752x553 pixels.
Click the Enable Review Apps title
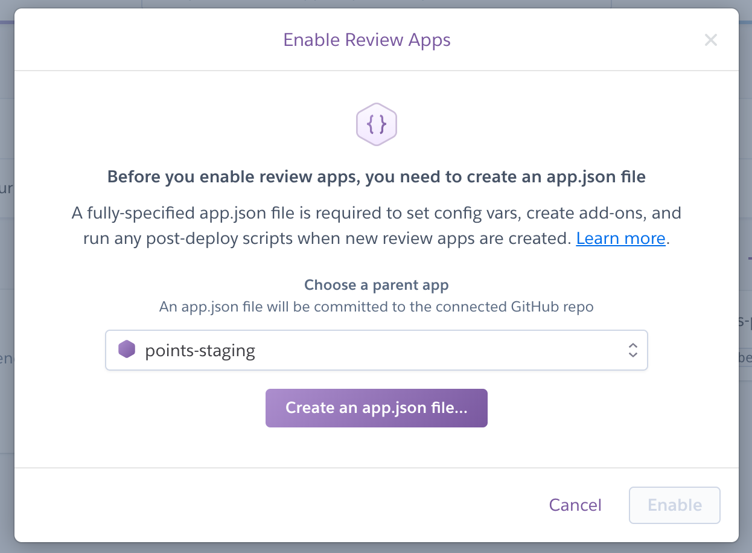[367, 40]
